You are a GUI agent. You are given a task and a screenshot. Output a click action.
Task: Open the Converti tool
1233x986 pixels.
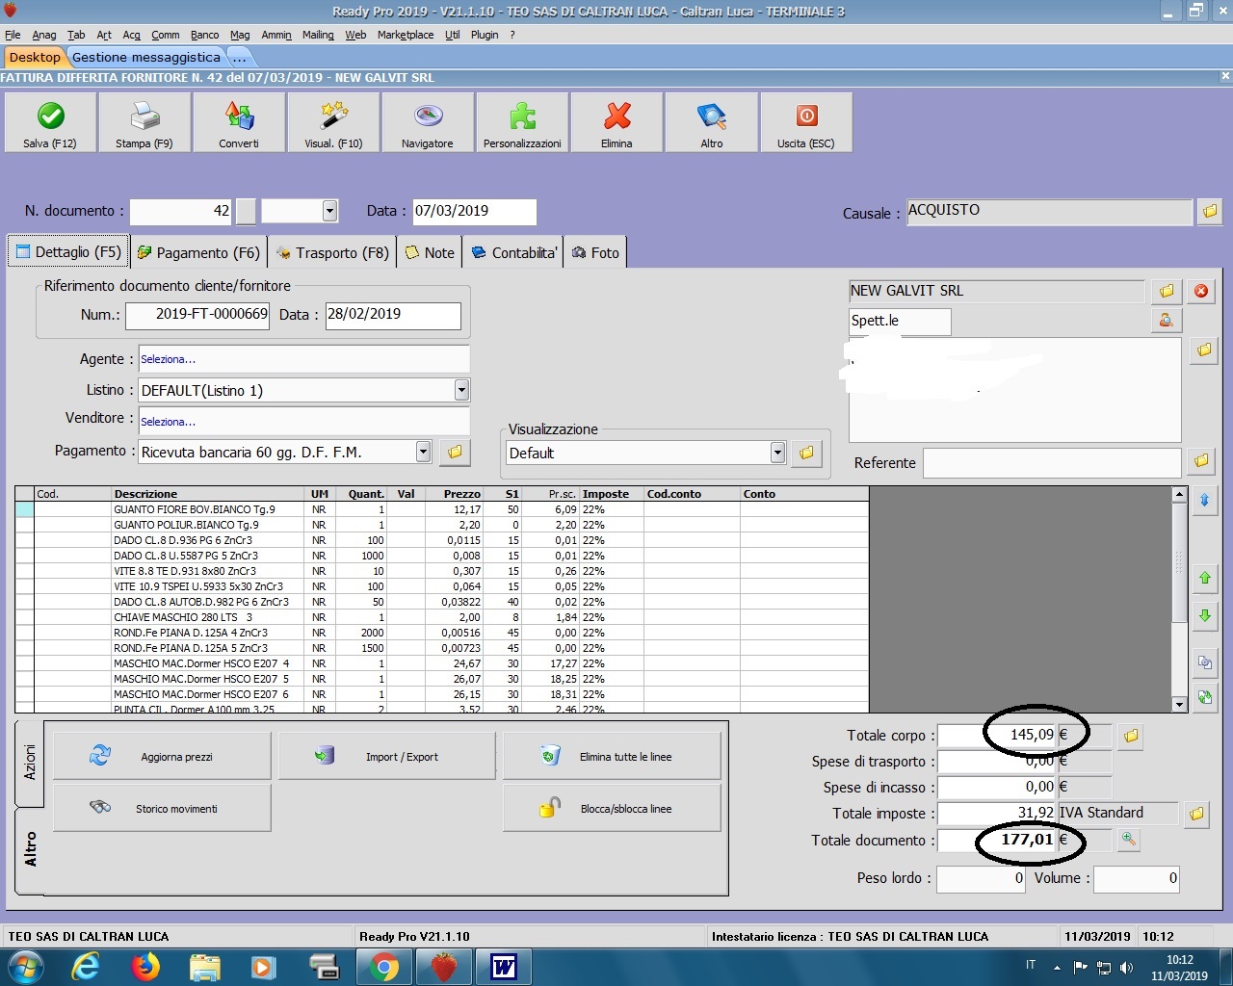point(239,122)
